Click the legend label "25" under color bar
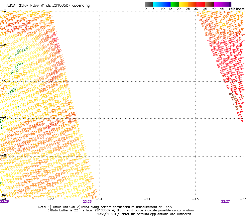Screen dimensions: 246x216 click(188, 9)
